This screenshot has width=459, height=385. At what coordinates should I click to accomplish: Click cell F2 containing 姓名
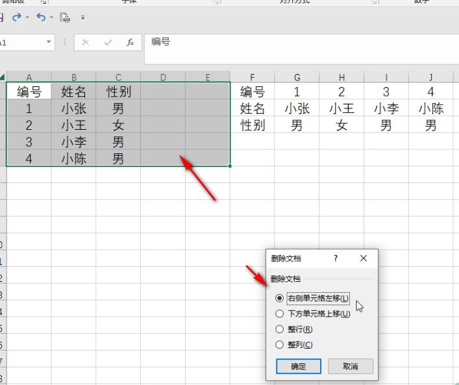pyautogui.click(x=253, y=108)
